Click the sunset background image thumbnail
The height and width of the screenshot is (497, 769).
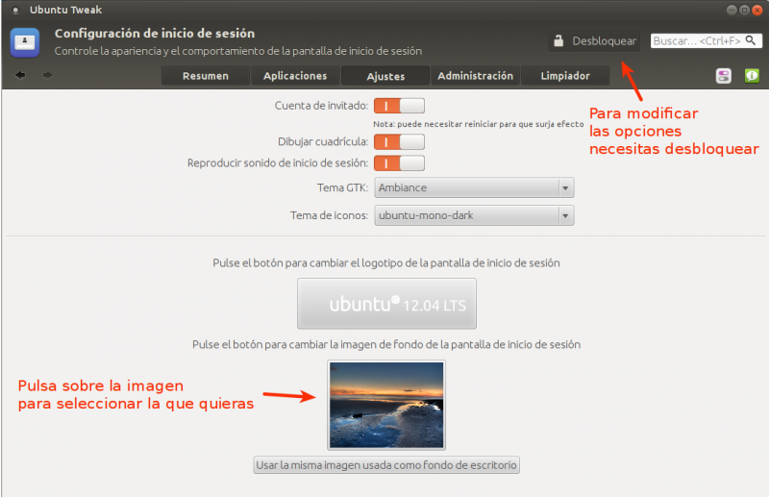(x=386, y=404)
